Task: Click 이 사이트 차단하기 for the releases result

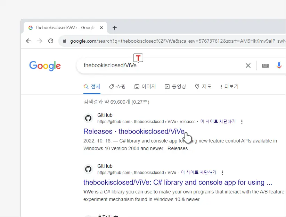Action: click(x=218, y=121)
